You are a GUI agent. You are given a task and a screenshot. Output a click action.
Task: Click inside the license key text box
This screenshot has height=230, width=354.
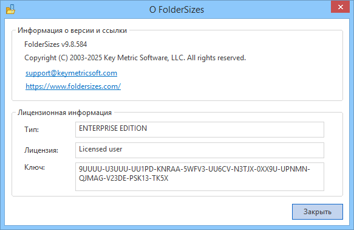[200, 176]
